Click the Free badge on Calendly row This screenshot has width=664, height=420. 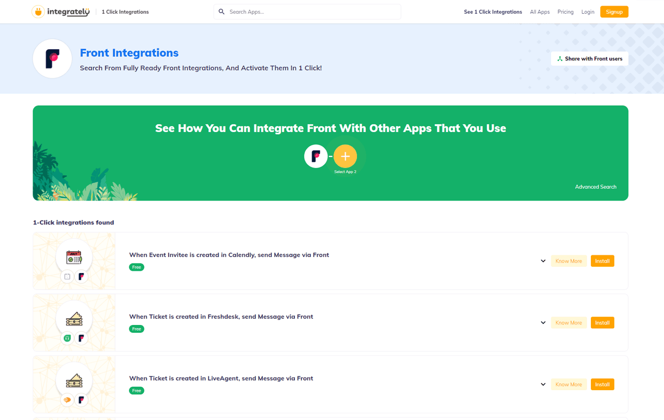point(137,267)
